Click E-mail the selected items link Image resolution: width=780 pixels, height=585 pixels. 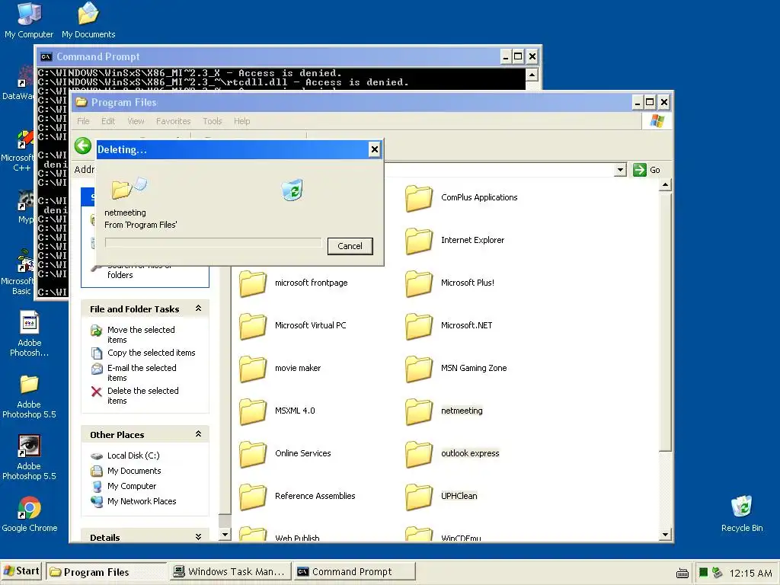[142, 372]
